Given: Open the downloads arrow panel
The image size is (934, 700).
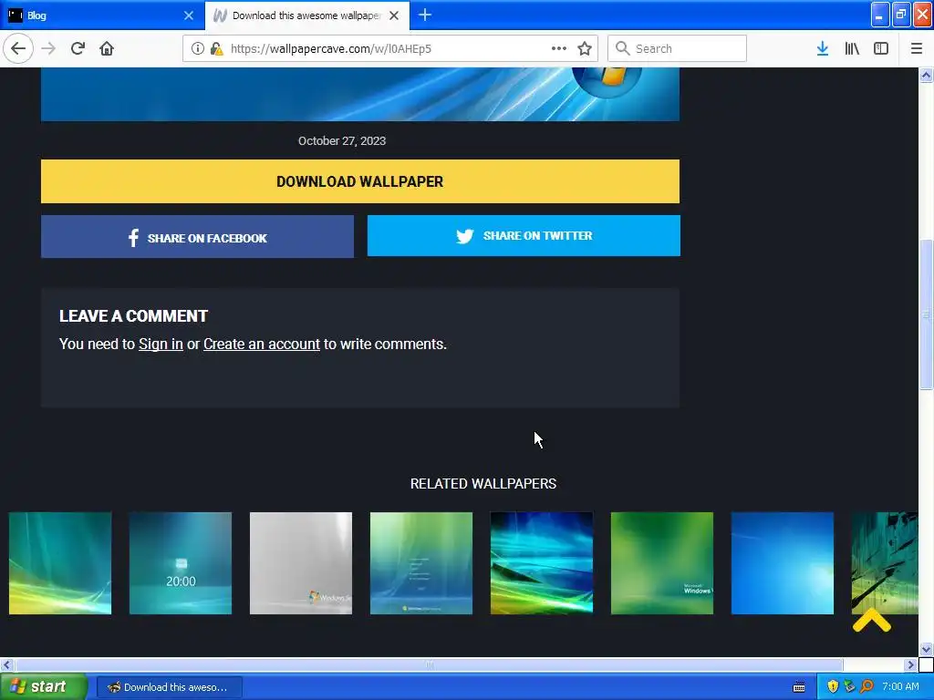Looking at the screenshot, I should [822, 48].
